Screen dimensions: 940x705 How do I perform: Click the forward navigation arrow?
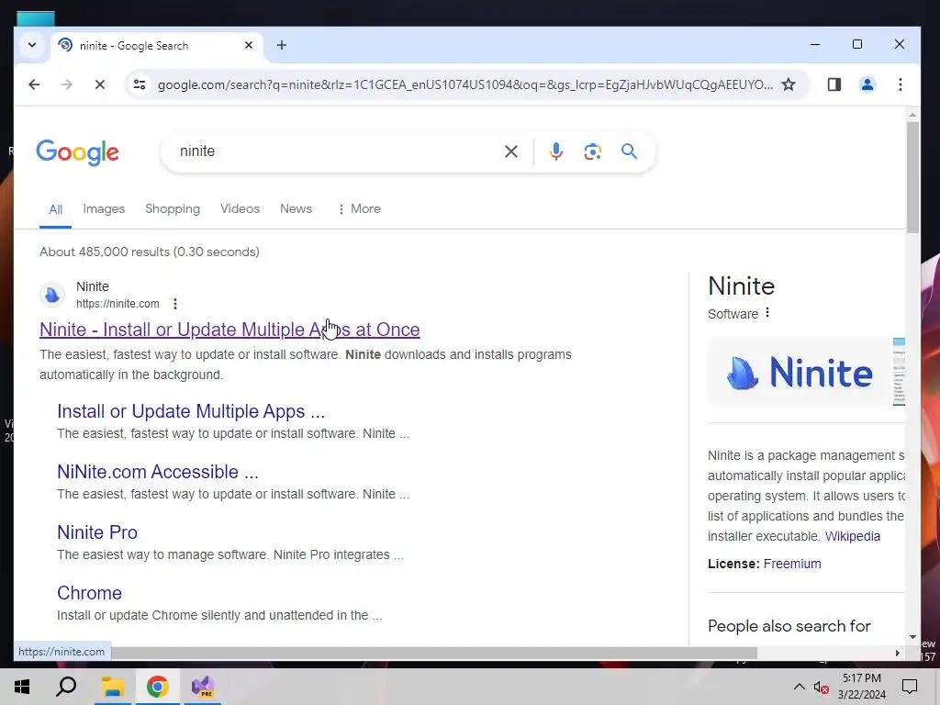coord(66,84)
